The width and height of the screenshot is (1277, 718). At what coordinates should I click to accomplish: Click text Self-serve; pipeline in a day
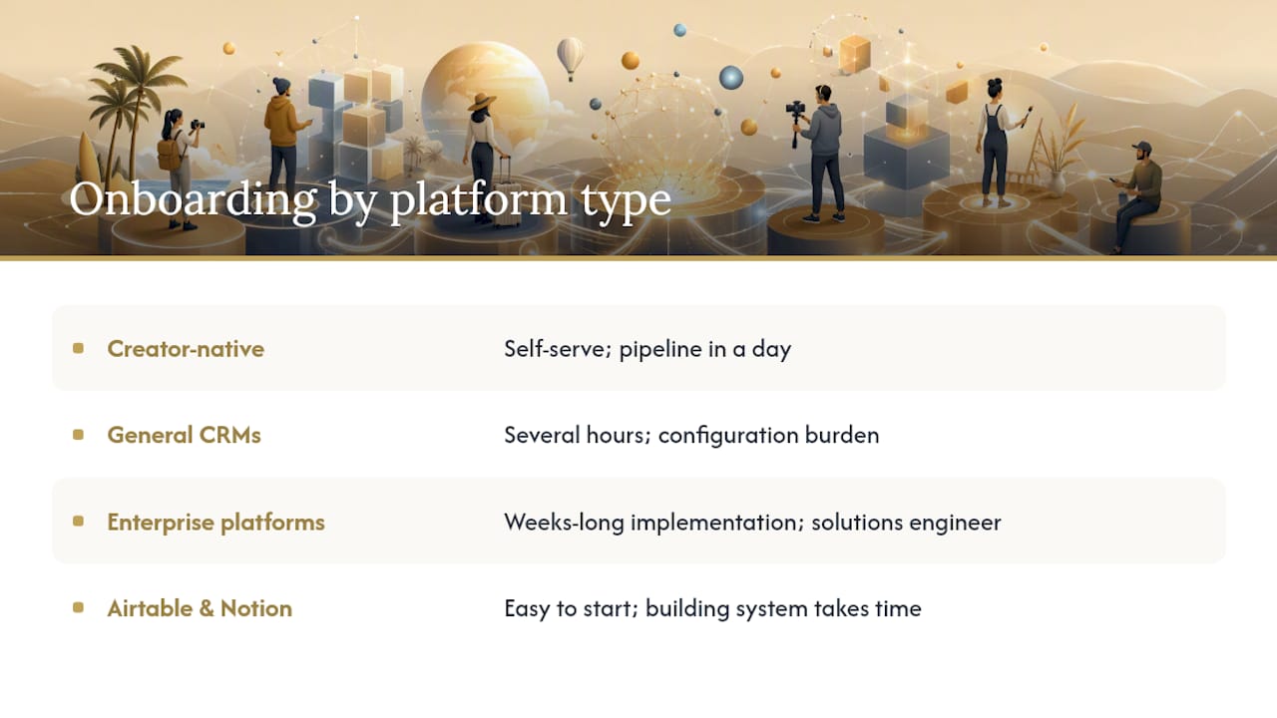(x=647, y=349)
